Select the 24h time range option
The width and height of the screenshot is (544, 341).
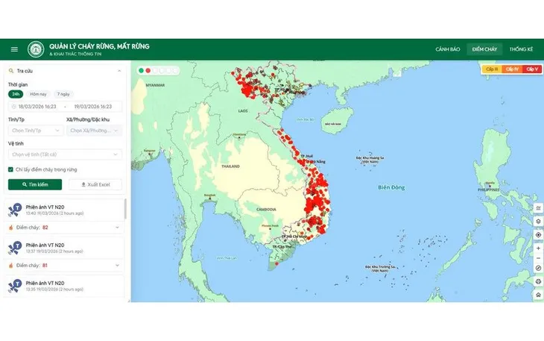tap(16, 95)
